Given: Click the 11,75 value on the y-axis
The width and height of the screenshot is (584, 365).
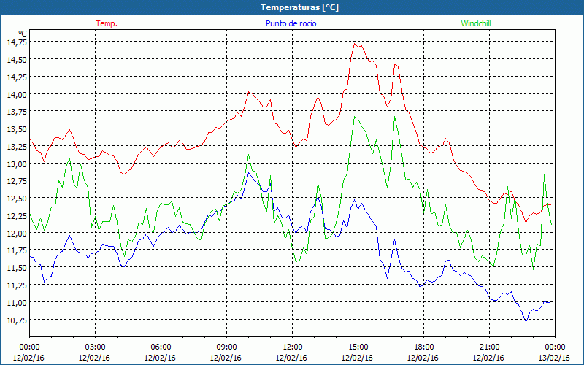Looking at the screenshot, I should click(17, 250).
